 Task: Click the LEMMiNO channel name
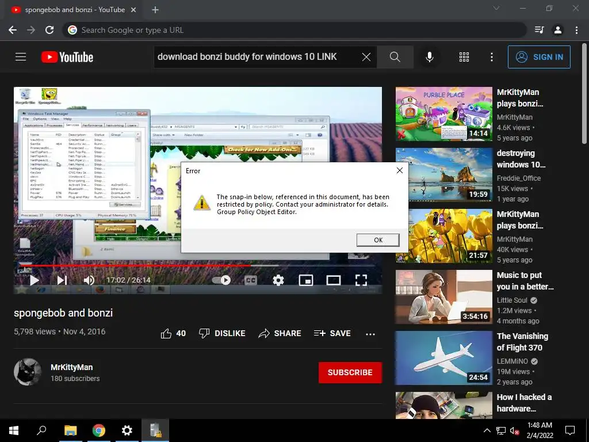click(x=512, y=361)
